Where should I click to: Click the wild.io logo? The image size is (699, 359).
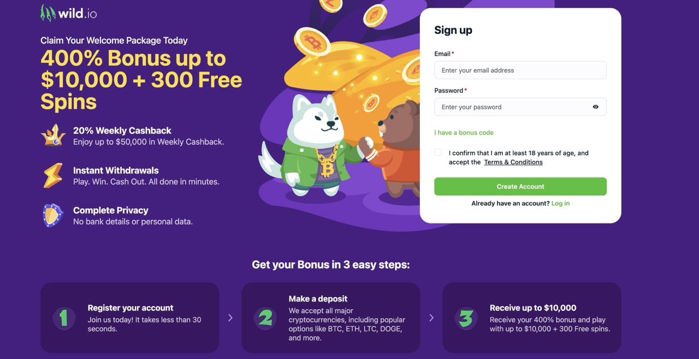(x=67, y=12)
